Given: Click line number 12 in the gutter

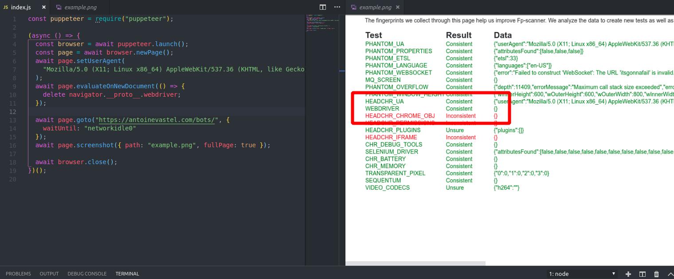Looking at the screenshot, I should pos(13,111).
